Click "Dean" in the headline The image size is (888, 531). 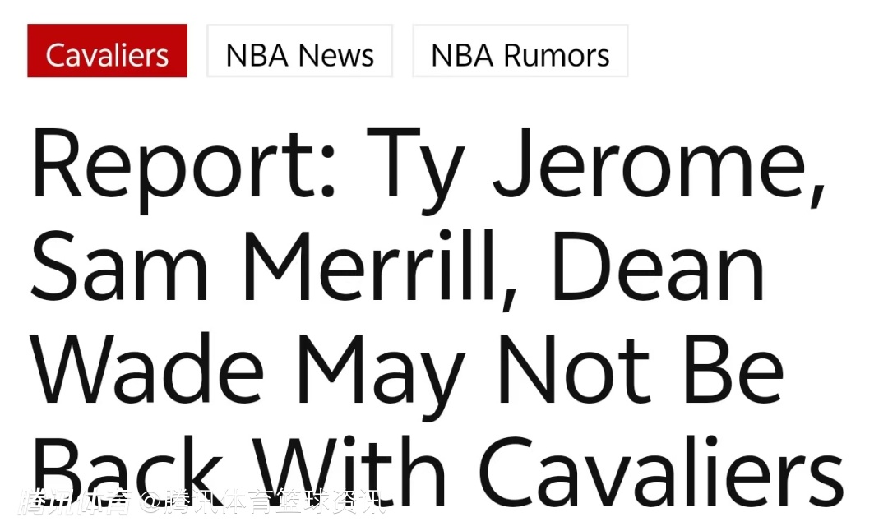pyautogui.click(x=659, y=265)
